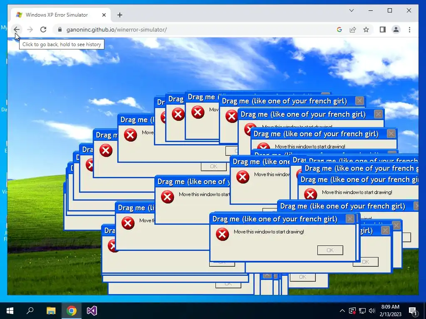Launch Visual Studio from the taskbar
This screenshot has height=319, width=426.
click(x=92, y=311)
